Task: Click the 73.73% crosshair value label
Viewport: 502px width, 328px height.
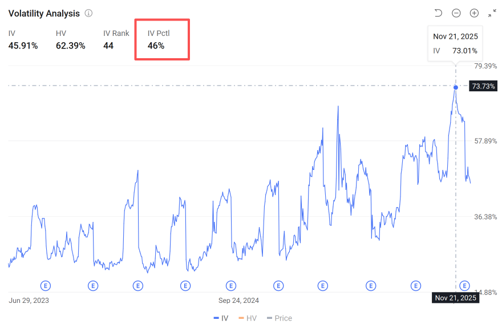Action: click(x=483, y=86)
